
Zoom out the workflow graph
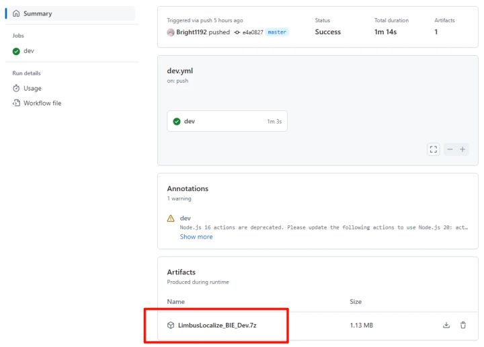tap(450, 149)
